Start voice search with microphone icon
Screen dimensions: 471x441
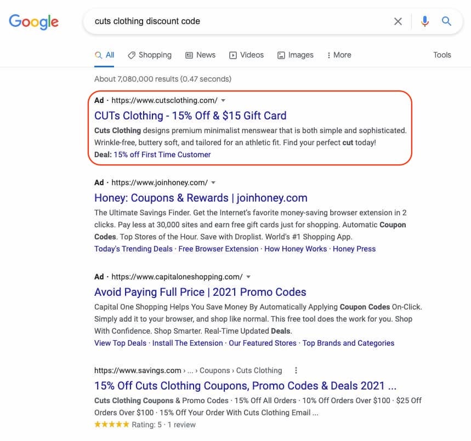[425, 21]
